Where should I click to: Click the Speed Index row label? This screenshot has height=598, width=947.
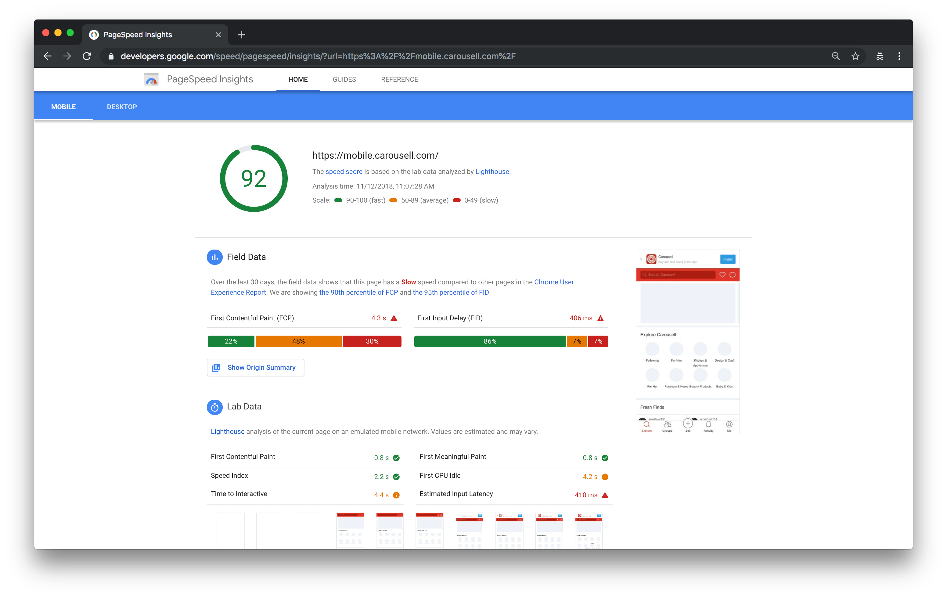(229, 475)
